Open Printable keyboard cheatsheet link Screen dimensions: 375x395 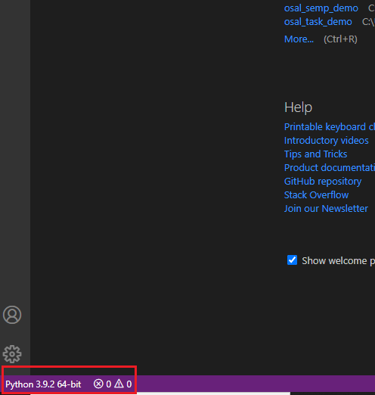pyautogui.click(x=330, y=126)
